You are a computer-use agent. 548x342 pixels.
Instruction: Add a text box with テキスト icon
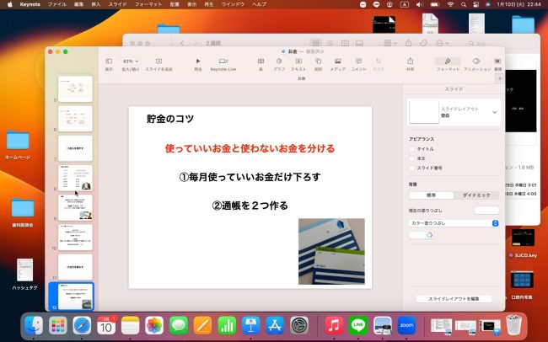(298, 61)
